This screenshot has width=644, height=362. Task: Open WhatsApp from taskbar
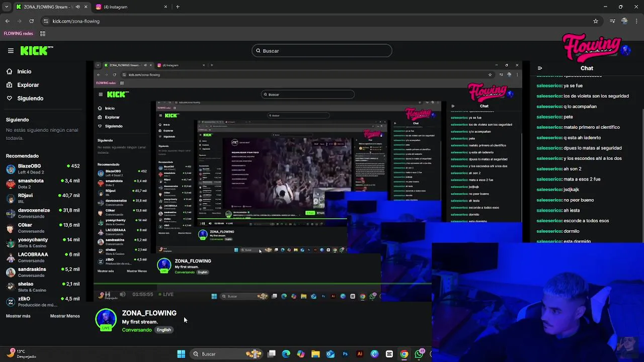coord(419,354)
